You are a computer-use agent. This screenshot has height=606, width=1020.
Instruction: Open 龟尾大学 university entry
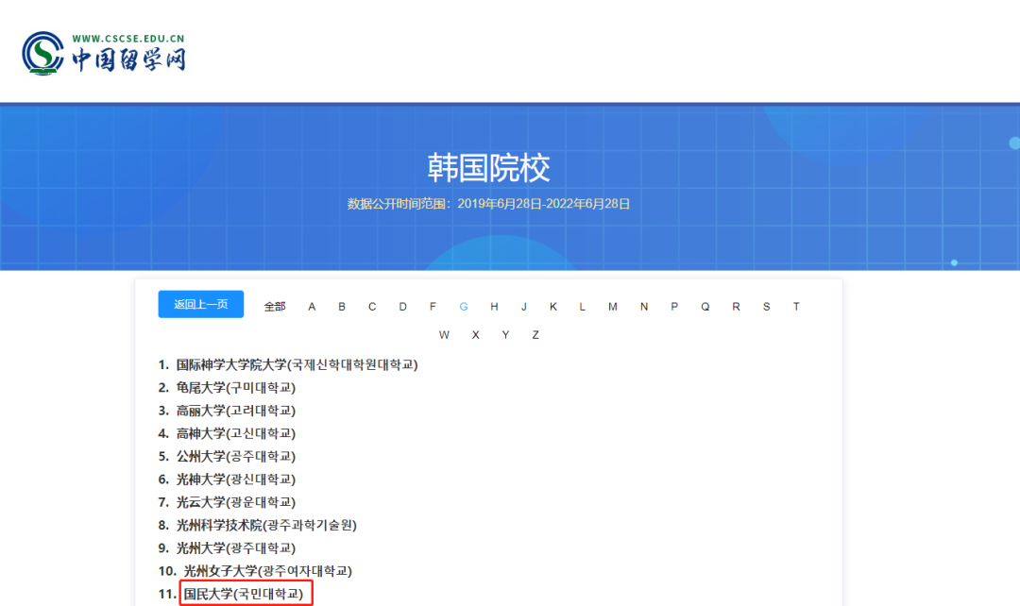coord(235,388)
